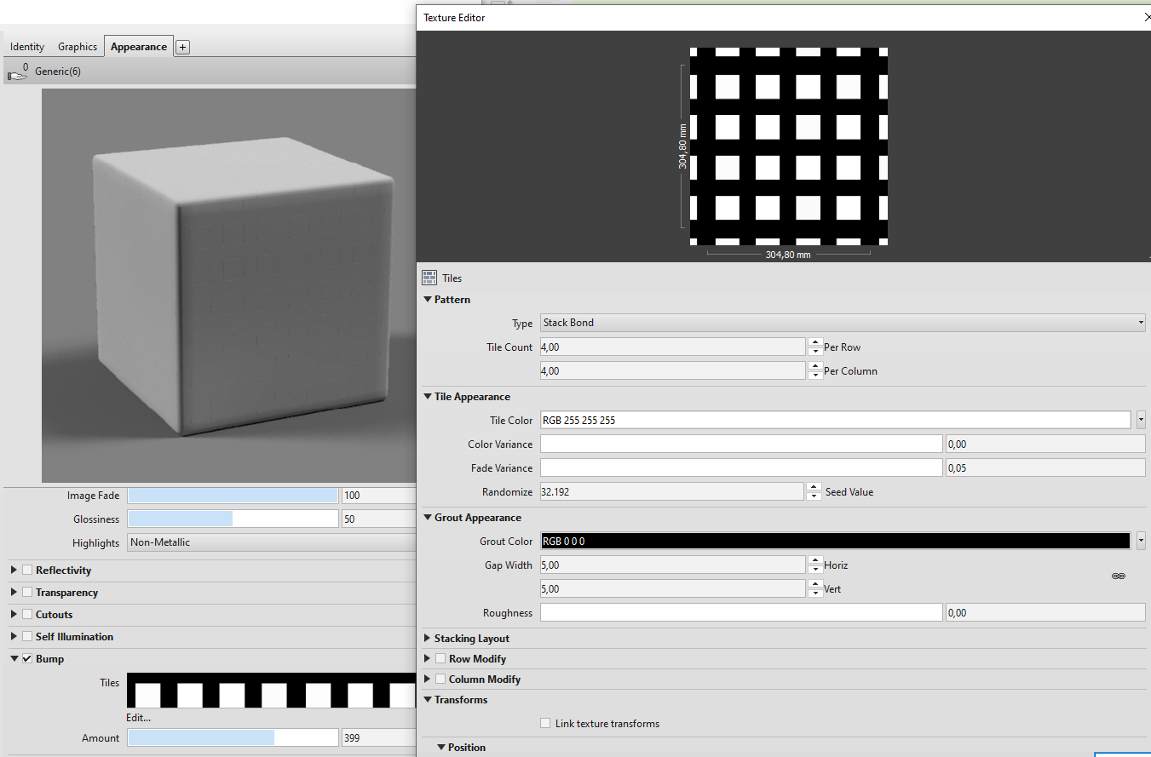
Task: Enable the Column Modify checkbox
Action: 440,680
